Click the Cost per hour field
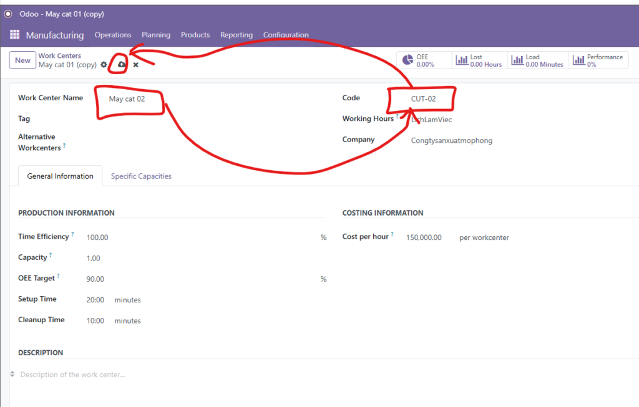Image resolution: width=639 pixels, height=407 pixels. (424, 237)
